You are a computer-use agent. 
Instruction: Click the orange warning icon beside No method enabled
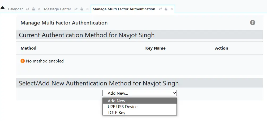click(x=23, y=61)
